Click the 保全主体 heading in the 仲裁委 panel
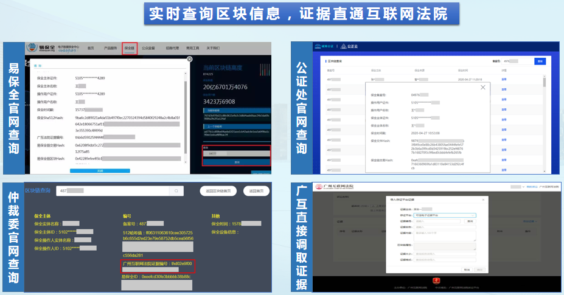 coord(43,216)
